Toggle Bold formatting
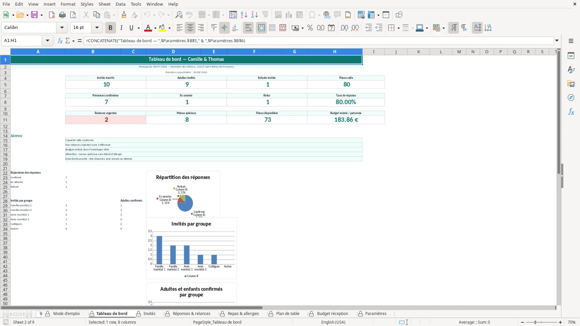 coord(111,28)
